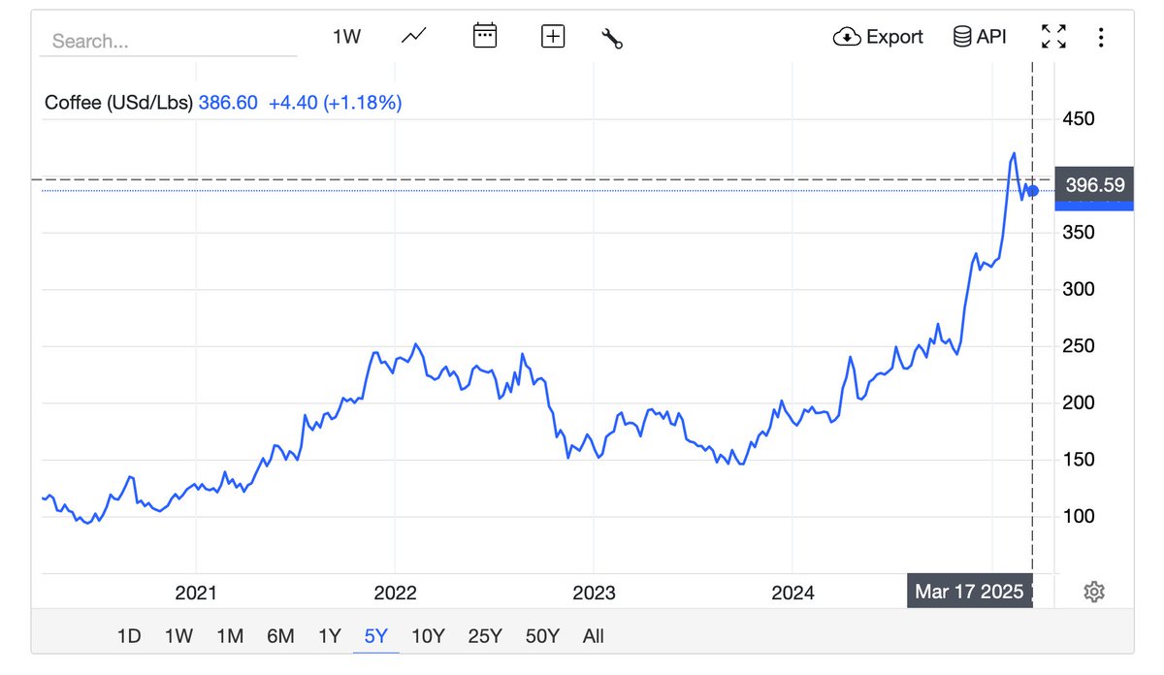Click inside the Search field

(x=165, y=41)
